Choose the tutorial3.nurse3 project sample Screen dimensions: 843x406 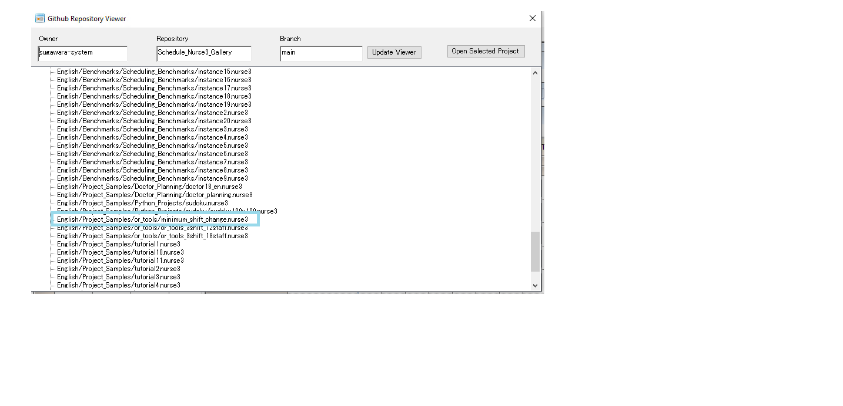119,277
